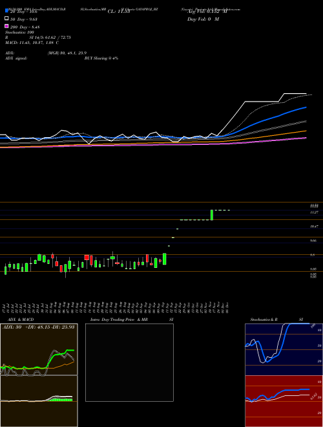Click the 'Stochastics & R' panel title
The height and width of the screenshot is (427, 323).
pos(264,320)
